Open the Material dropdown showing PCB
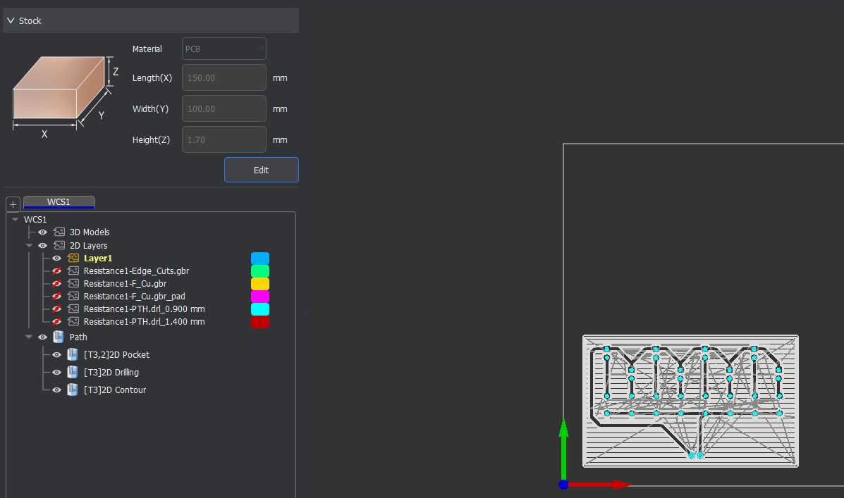This screenshot has width=844, height=498. coord(224,49)
